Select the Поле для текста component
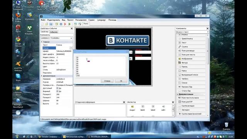The width and height of the screenshot is (247, 139). pyautogui.click(x=192, y=55)
